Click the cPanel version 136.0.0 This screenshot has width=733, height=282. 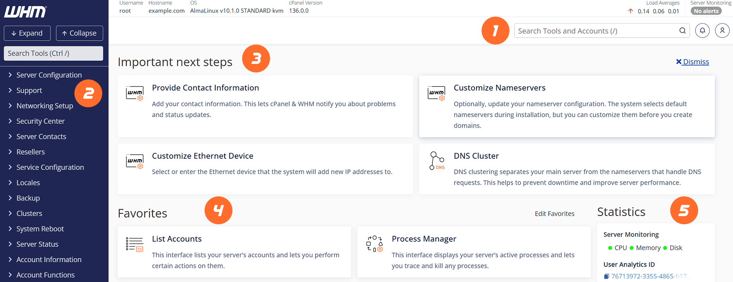(299, 11)
